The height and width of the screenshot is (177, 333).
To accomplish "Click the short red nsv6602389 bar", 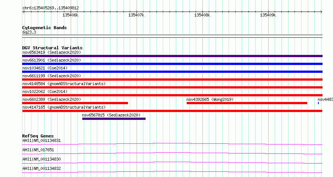I will coord(75,103).
